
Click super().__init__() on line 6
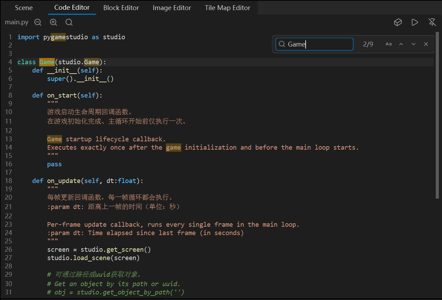pos(80,79)
